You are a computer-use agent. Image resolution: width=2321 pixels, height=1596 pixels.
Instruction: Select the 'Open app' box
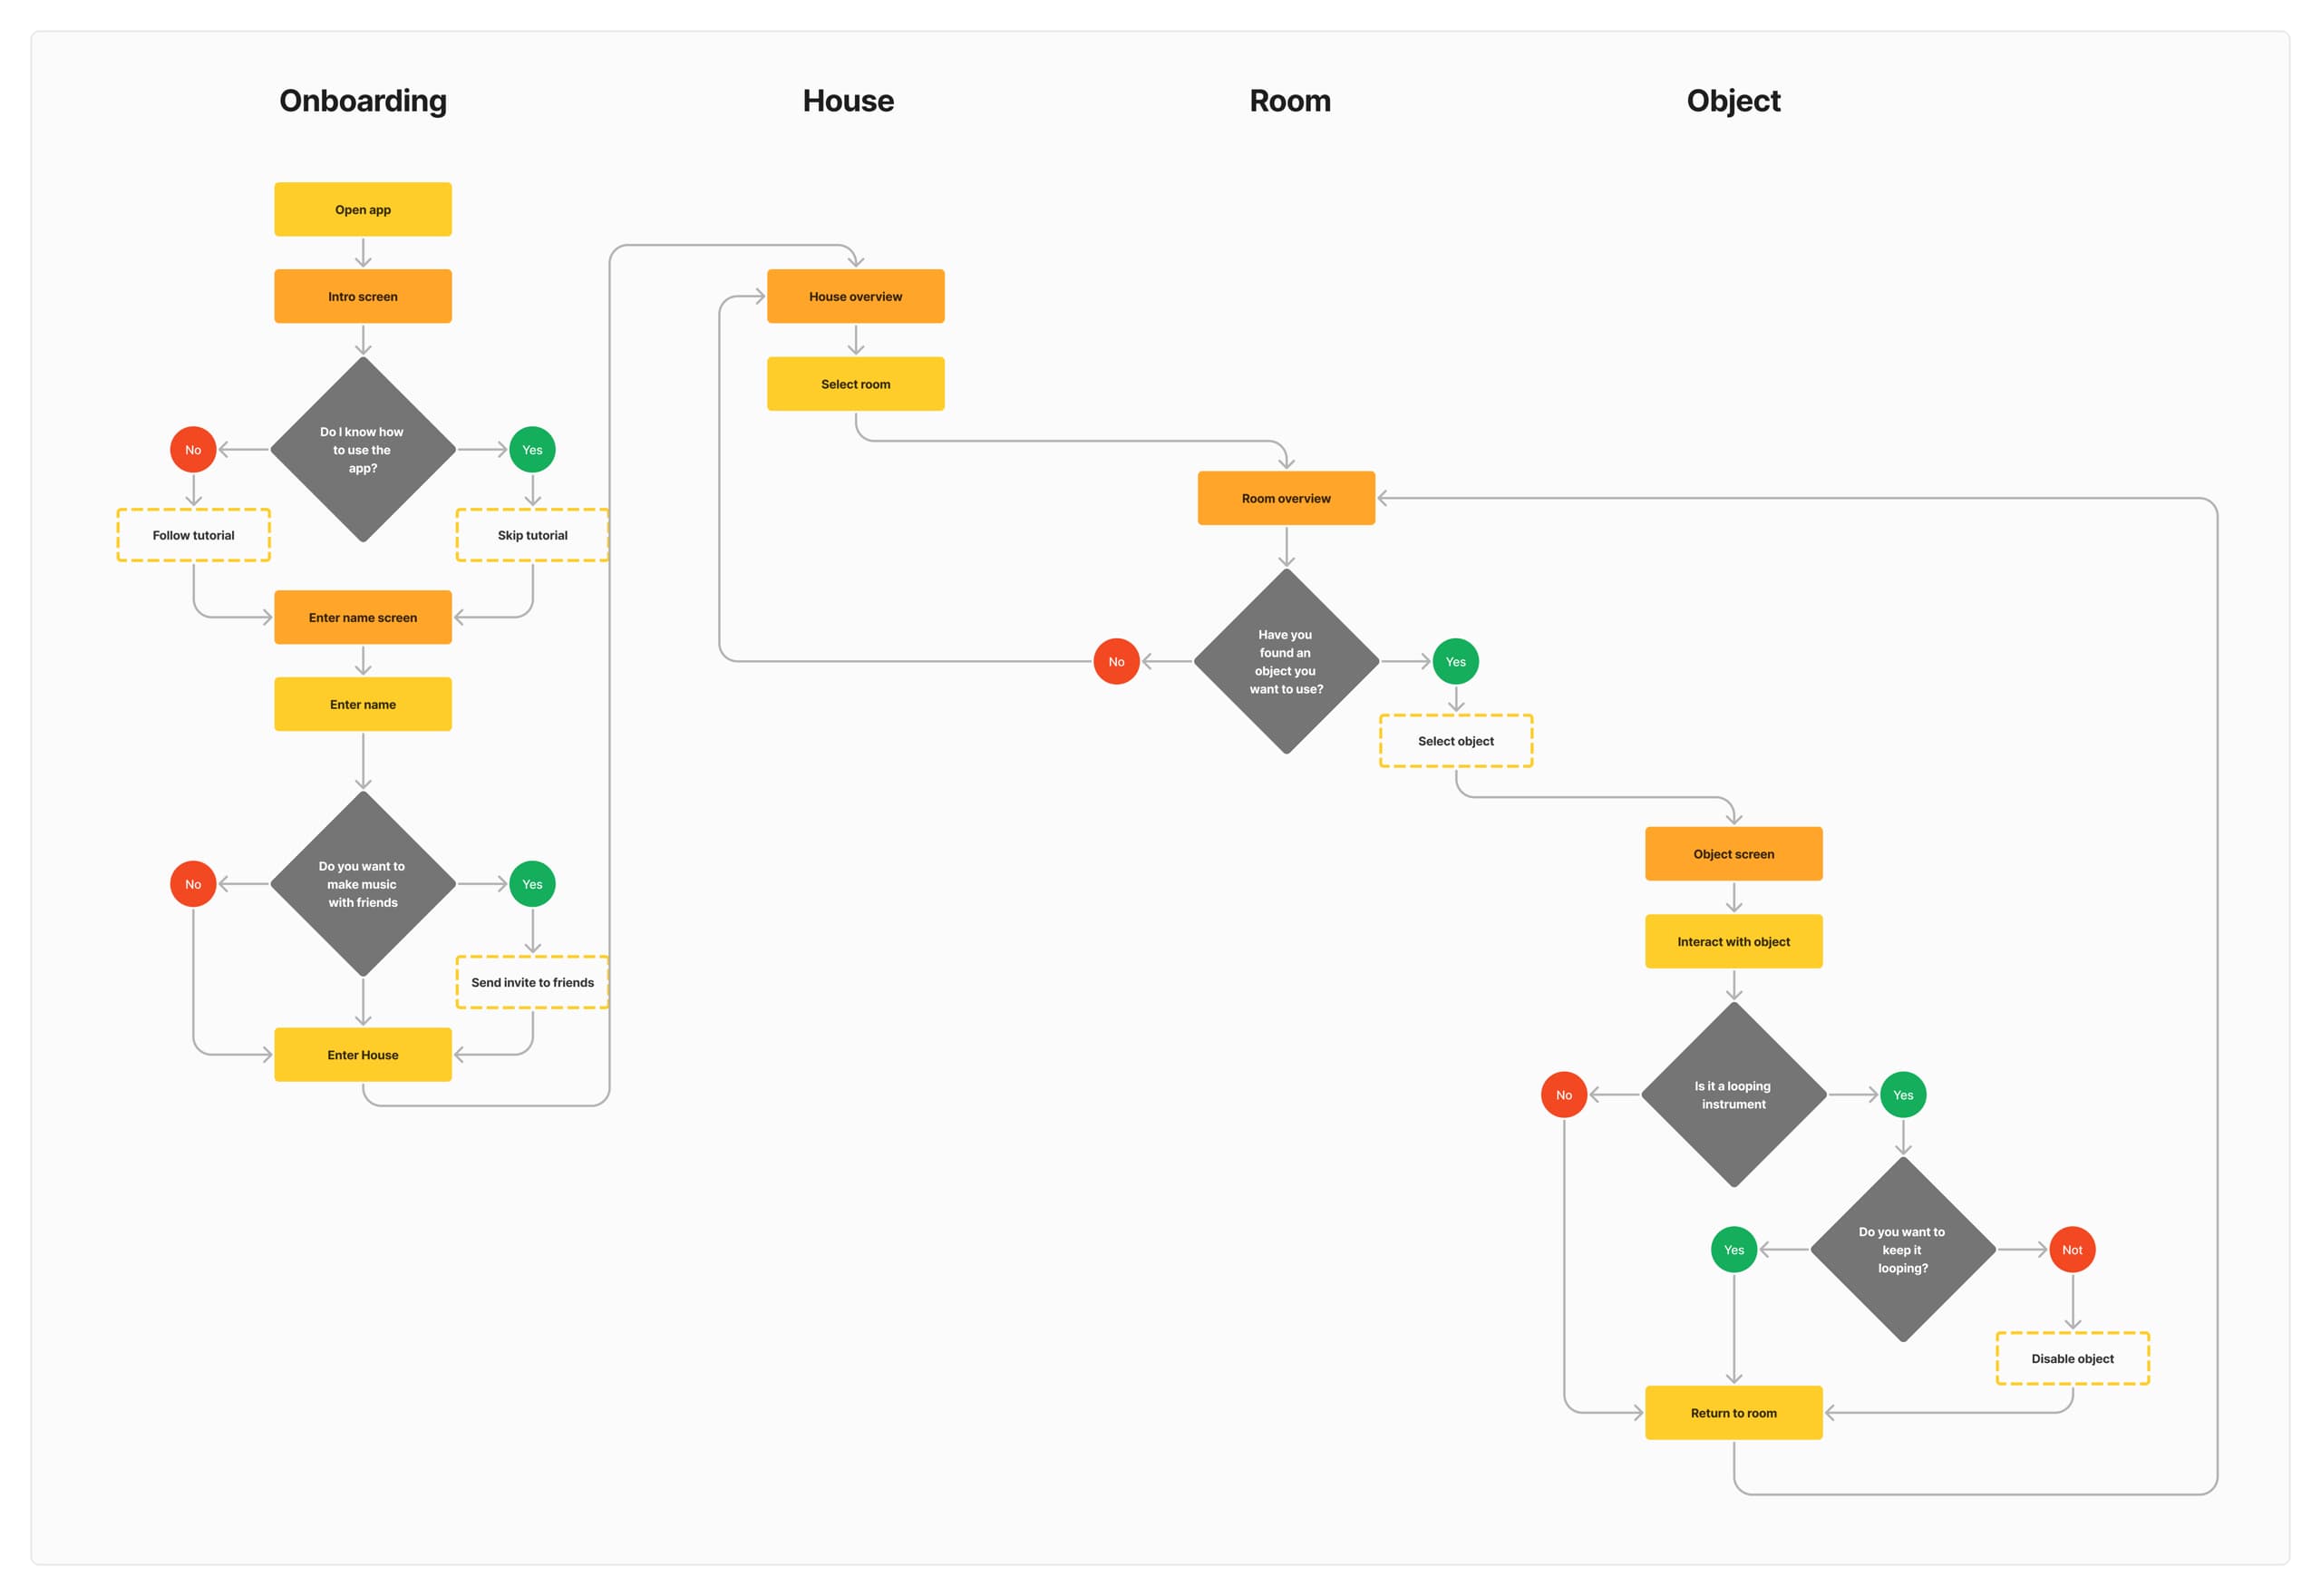coord(363,209)
